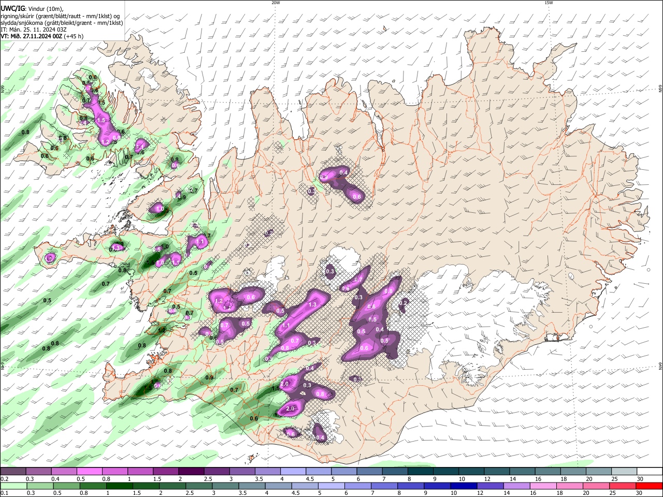Select the light green legend swatch labeled 0.3
Screen dimensions: 663x497
(39, 486)
